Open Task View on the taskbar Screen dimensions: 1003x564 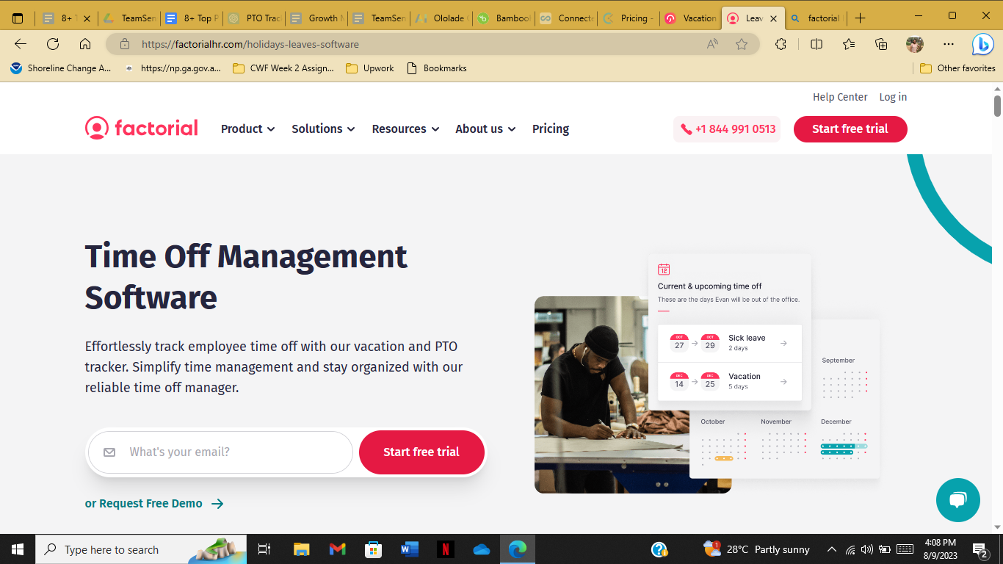pyautogui.click(x=264, y=549)
